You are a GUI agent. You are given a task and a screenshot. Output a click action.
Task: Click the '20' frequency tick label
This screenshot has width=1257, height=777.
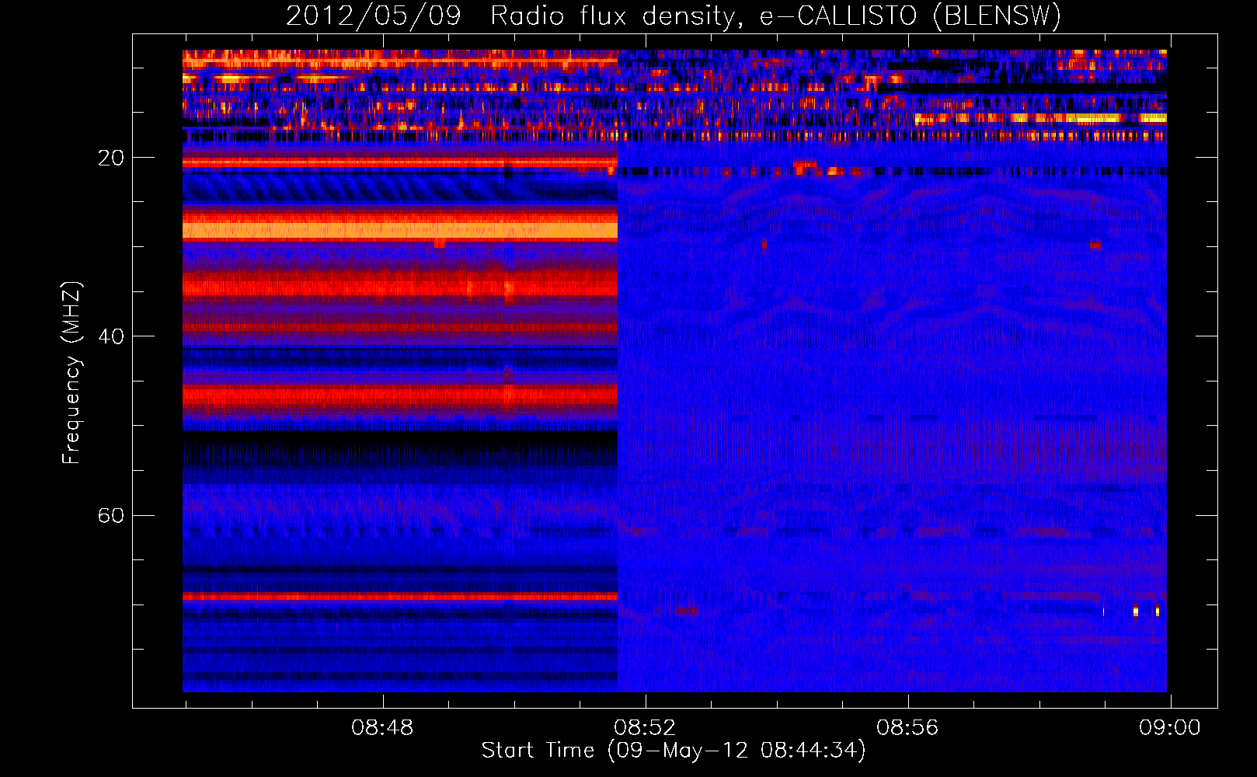110,158
